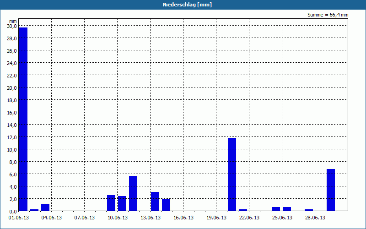Select the 3 mm bar starting at 13.06.13
The width and height of the screenshot is (366, 229).
coord(155,202)
